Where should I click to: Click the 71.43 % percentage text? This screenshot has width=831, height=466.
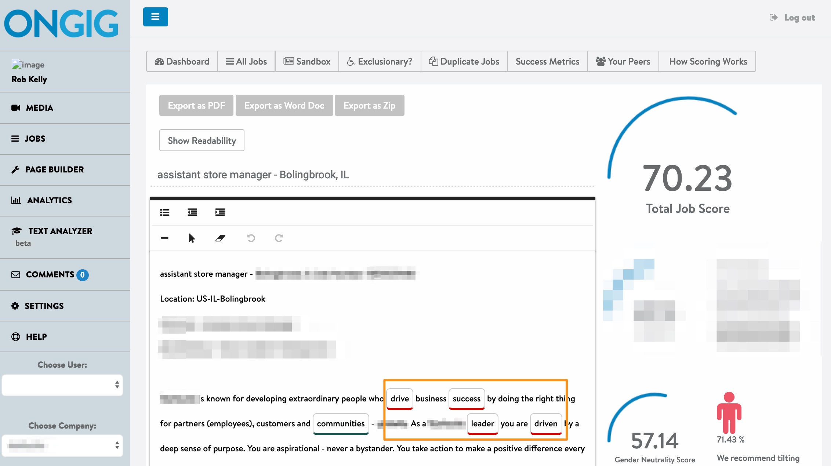(730, 440)
